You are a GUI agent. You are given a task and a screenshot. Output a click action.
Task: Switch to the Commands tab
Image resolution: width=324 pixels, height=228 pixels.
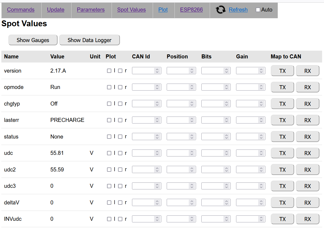coord(21,10)
